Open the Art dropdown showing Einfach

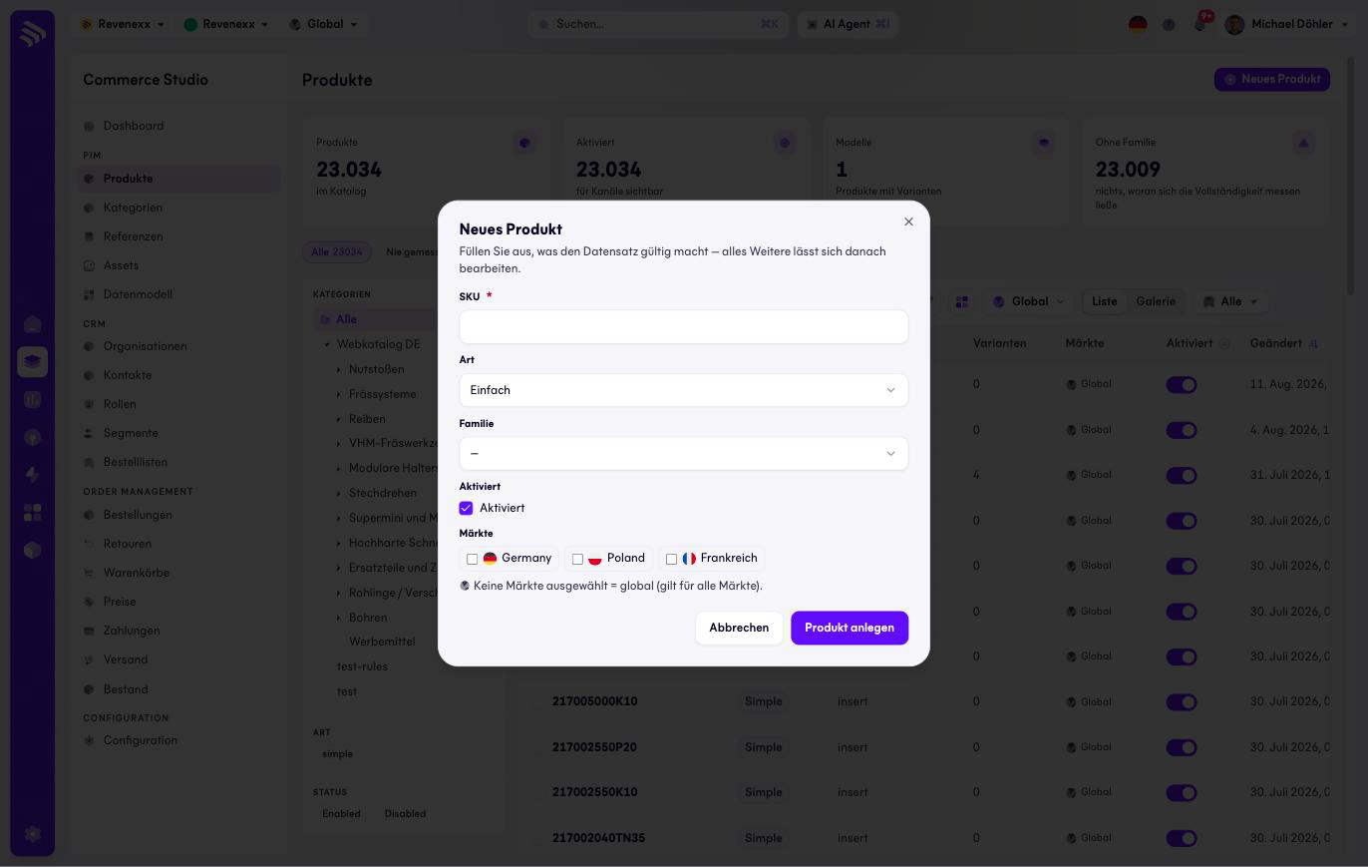point(684,390)
